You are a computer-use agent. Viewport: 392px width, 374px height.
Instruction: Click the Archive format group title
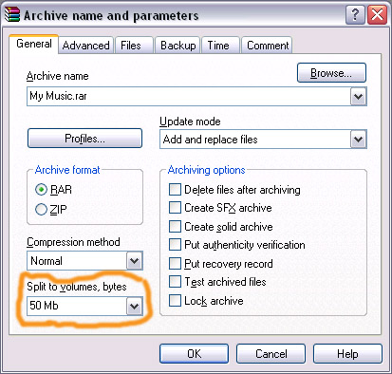point(67,170)
